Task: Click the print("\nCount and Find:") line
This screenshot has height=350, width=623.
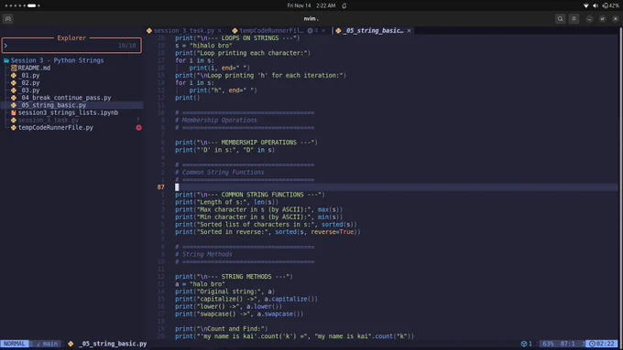Action: (x=222, y=329)
